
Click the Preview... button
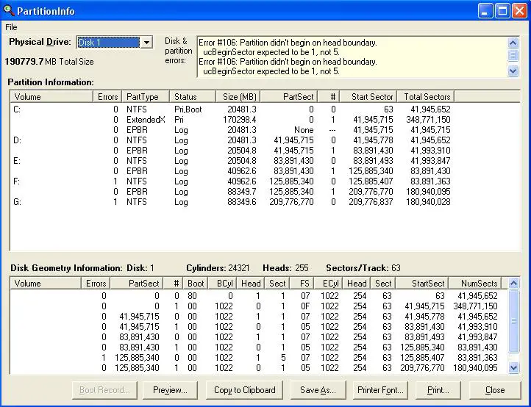tap(170, 390)
